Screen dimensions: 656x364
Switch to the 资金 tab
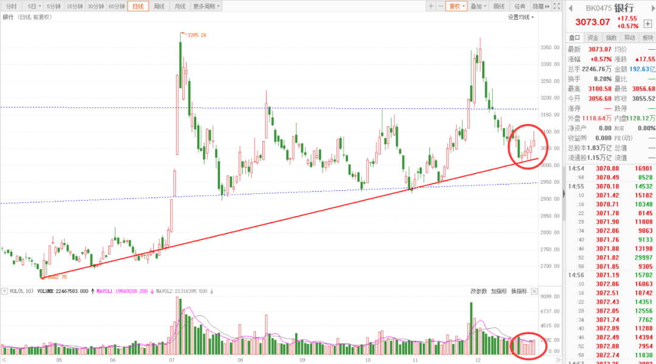tap(593, 38)
